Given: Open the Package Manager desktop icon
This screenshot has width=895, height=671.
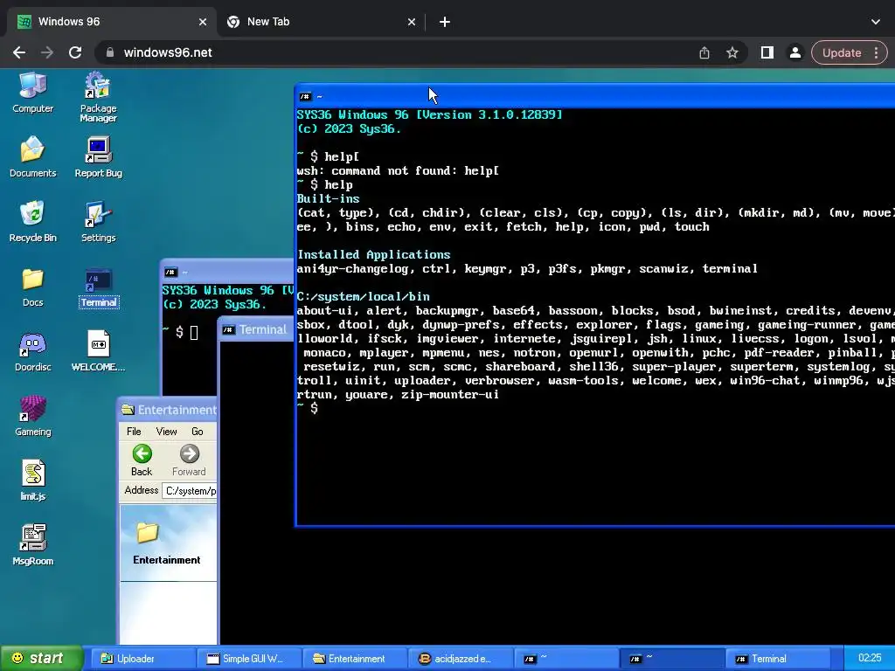Looking at the screenshot, I should (98, 97).
